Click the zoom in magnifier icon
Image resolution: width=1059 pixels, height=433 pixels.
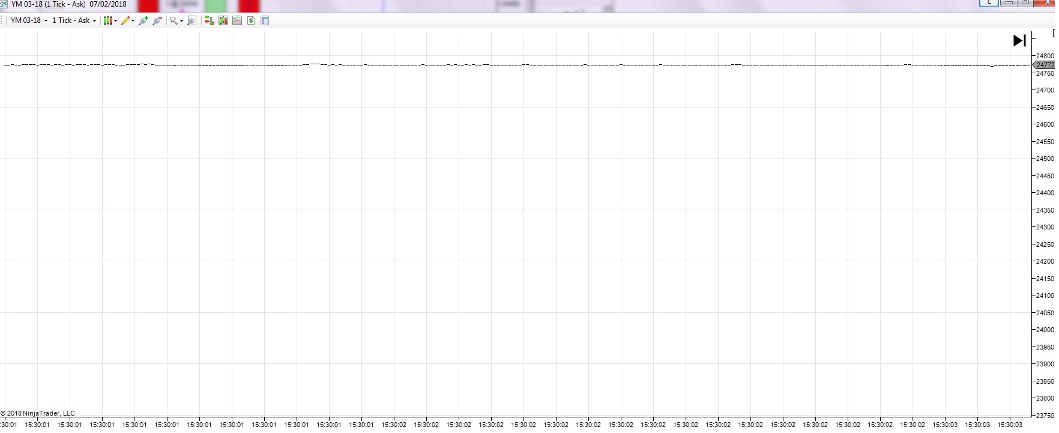(143, 20)
